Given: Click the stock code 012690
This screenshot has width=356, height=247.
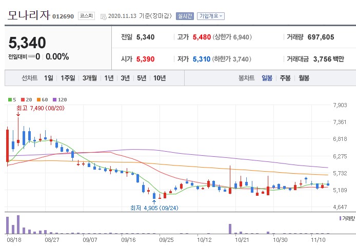Looking at the screenshot, I should tap(63, 16).
